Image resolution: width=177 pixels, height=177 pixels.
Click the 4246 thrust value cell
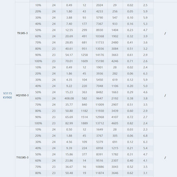115,61
